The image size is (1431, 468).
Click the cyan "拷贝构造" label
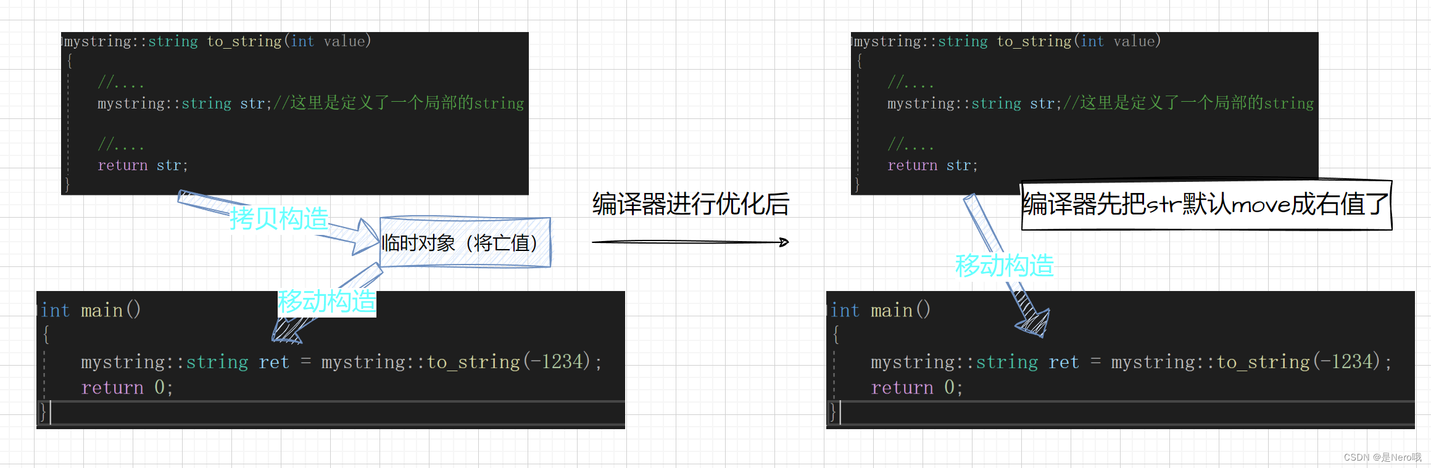pos(279,218)
